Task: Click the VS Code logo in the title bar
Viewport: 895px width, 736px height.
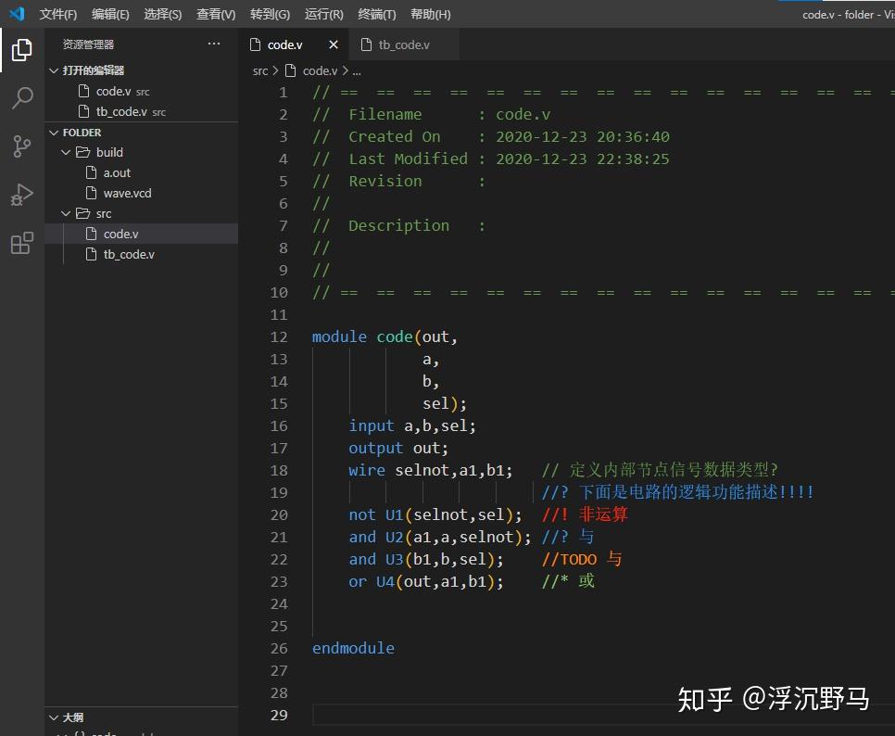Action: coord(16,13)
